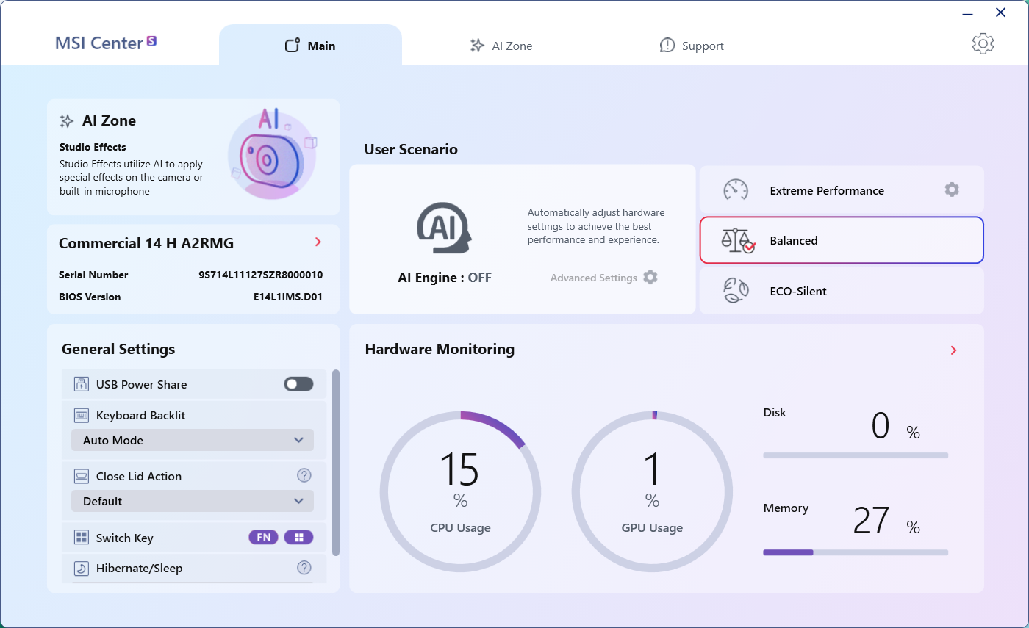1029x628 pixels.
Task: Select the Windows key switch option
Action: coord(298,538)
